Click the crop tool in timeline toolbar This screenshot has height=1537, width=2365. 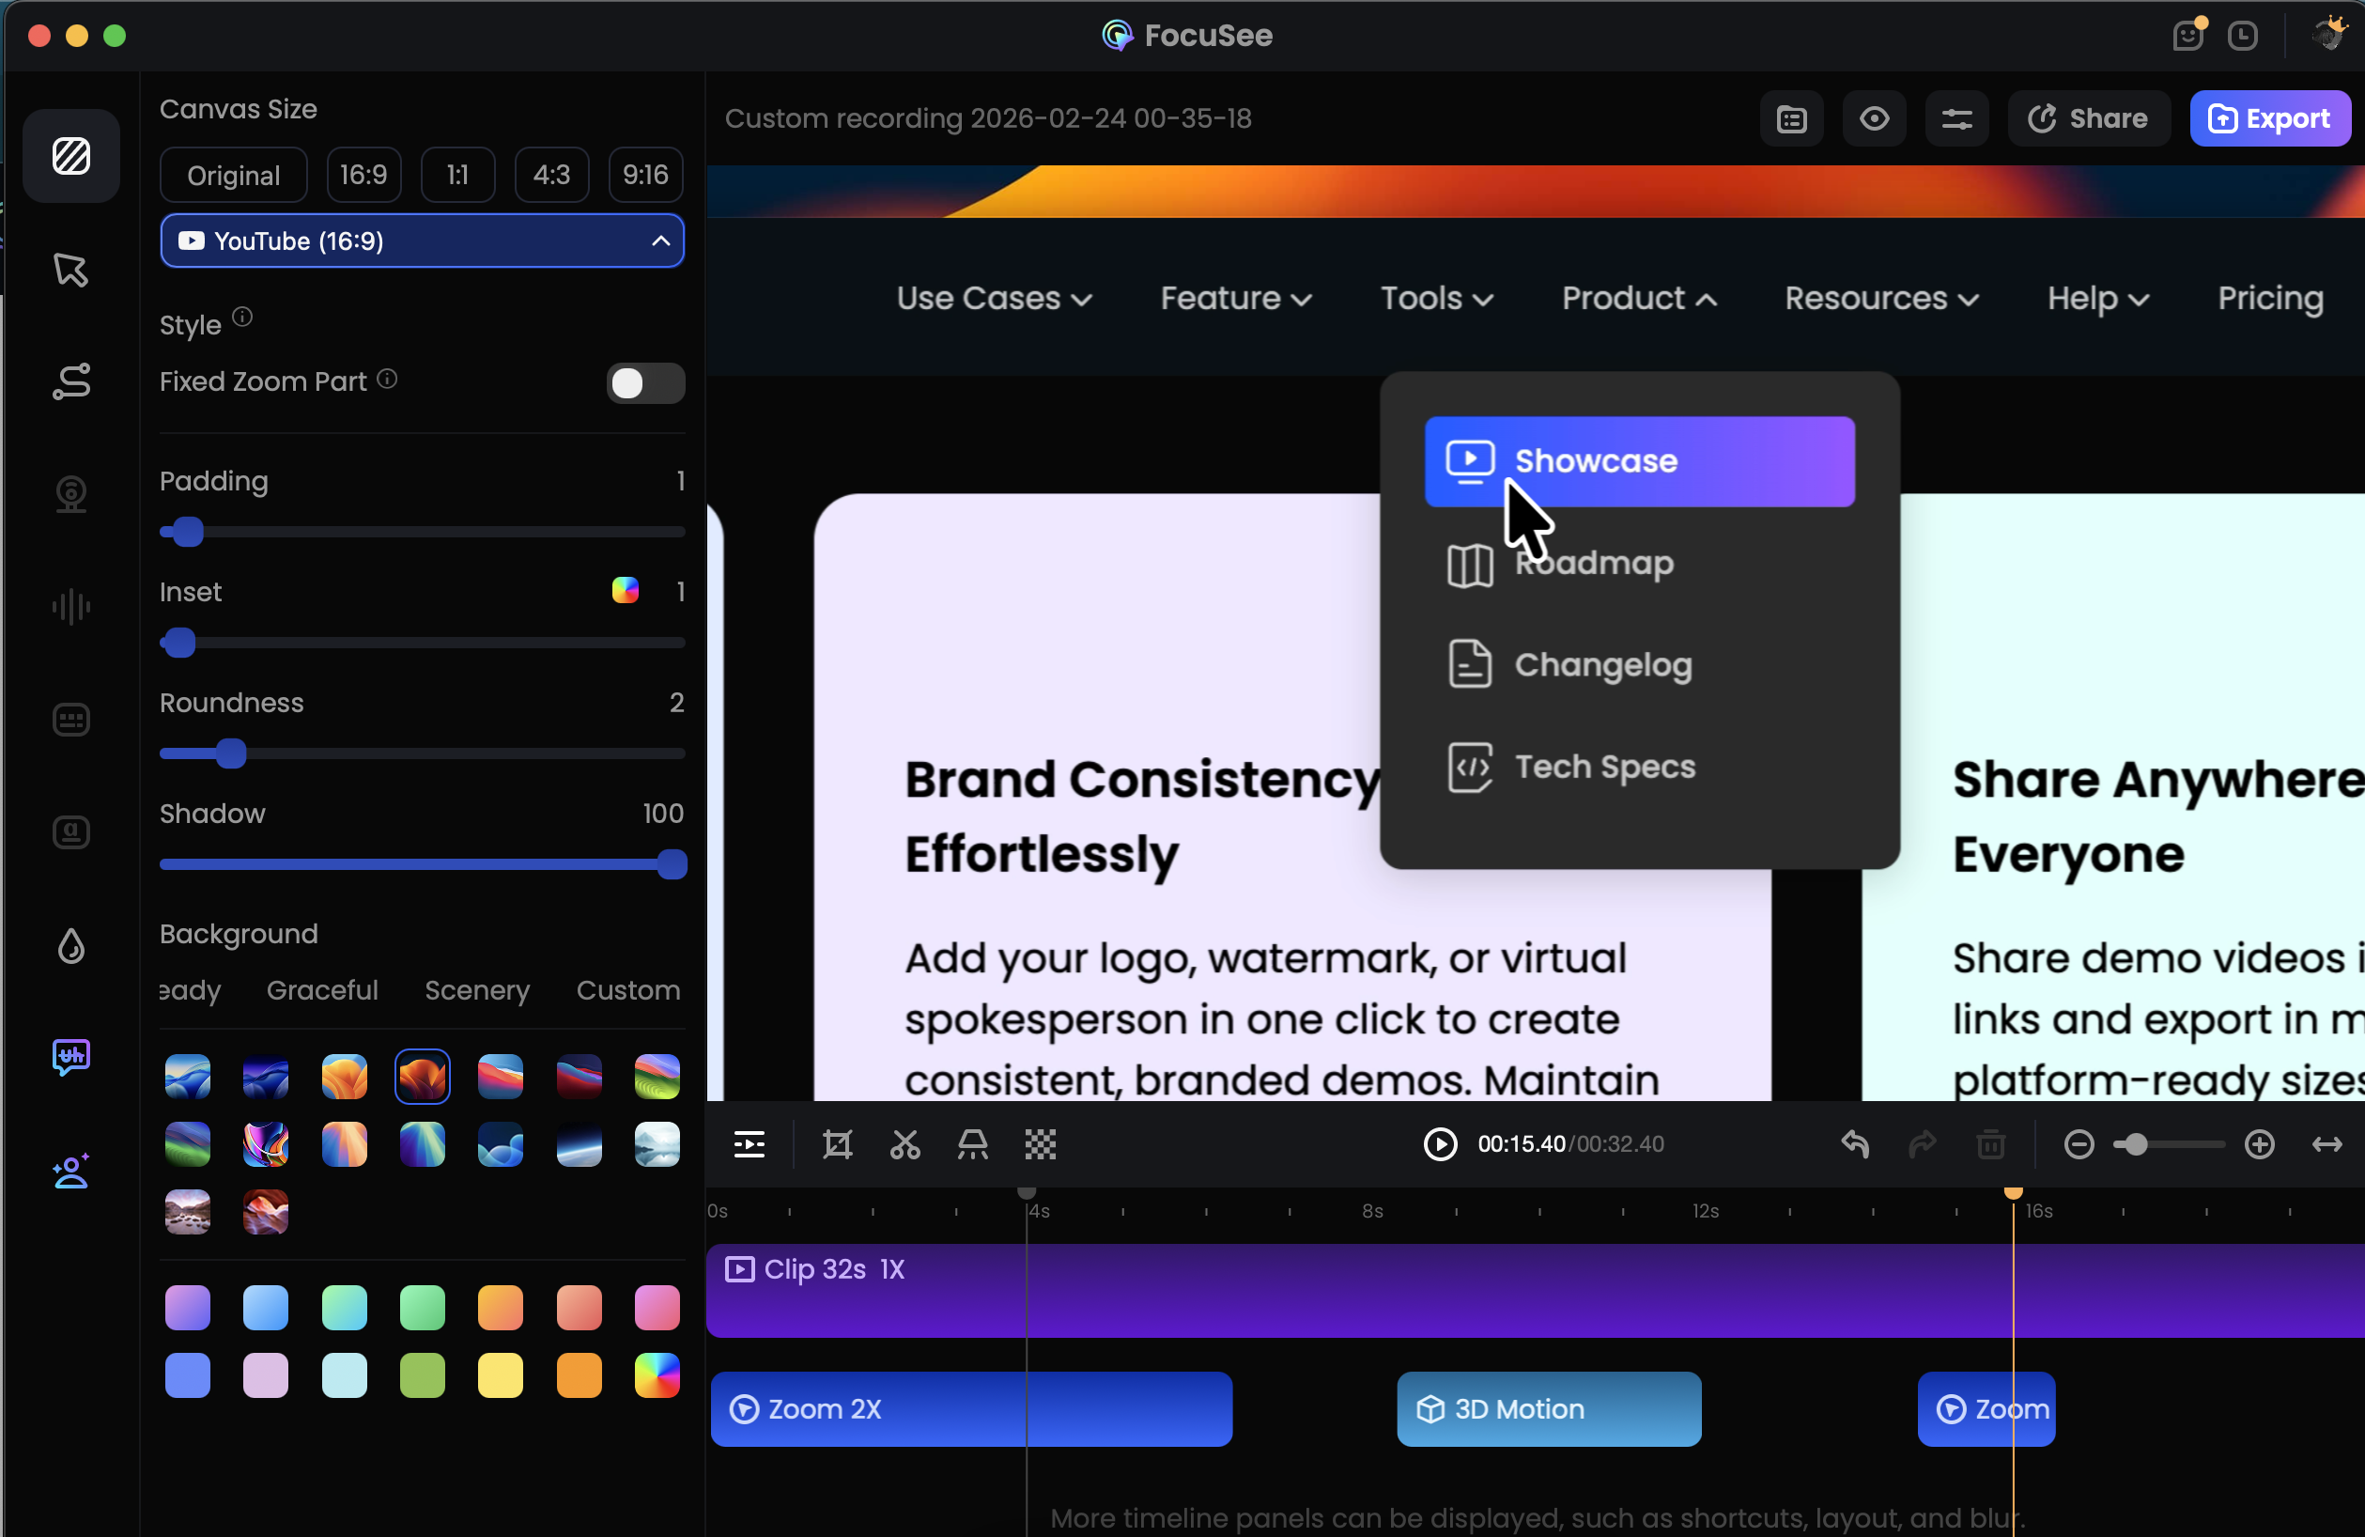tap(838, 1145)
